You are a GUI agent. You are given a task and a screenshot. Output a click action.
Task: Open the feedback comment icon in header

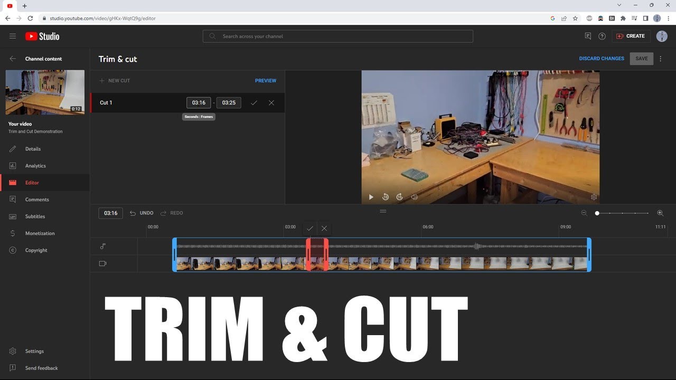[x=588, y=36]
